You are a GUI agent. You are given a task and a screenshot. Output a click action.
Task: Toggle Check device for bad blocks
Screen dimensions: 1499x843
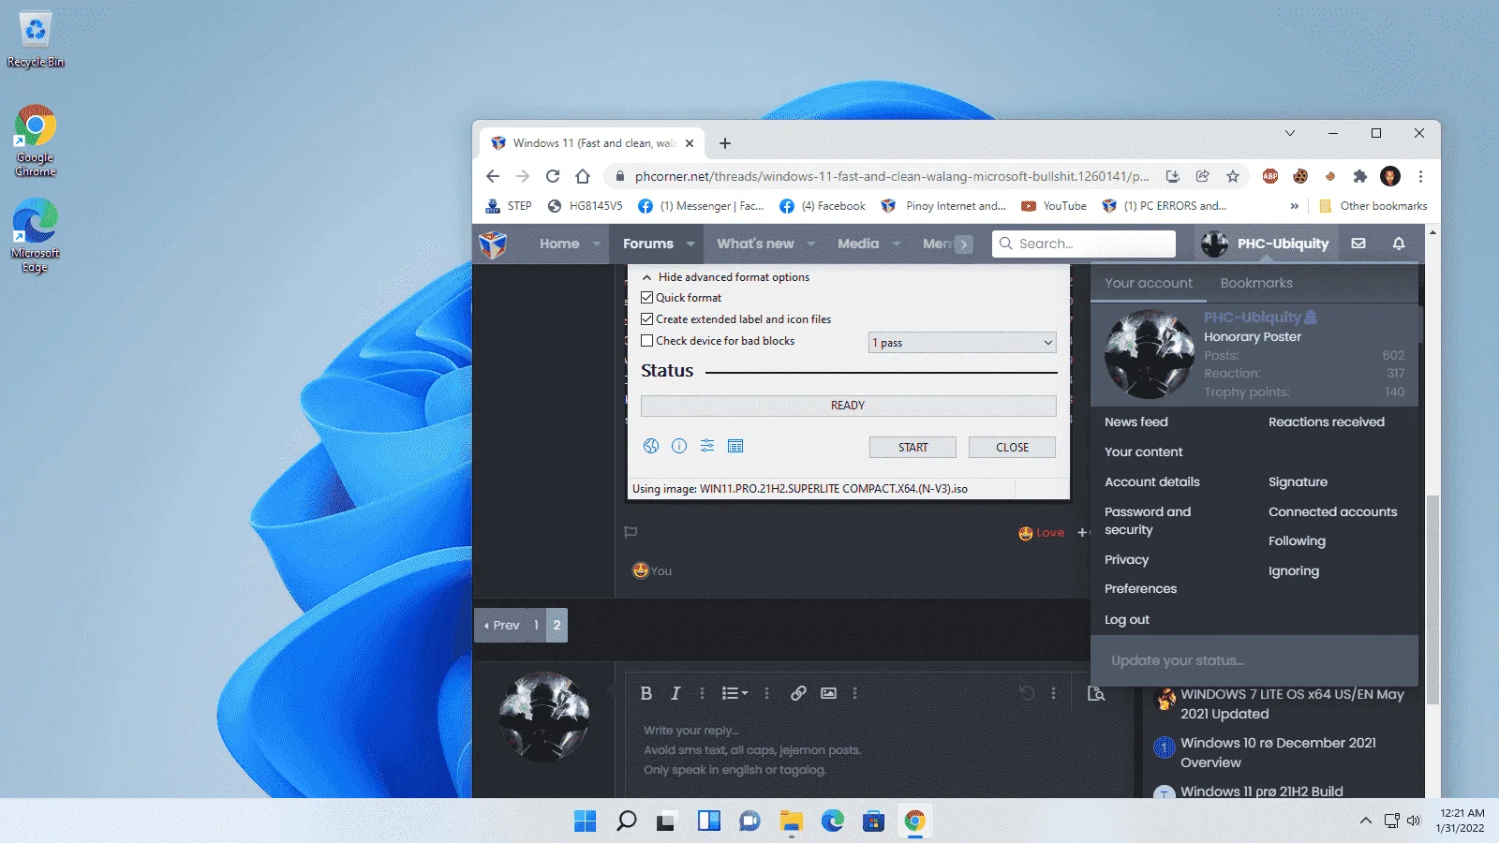[x=646, y=341]
